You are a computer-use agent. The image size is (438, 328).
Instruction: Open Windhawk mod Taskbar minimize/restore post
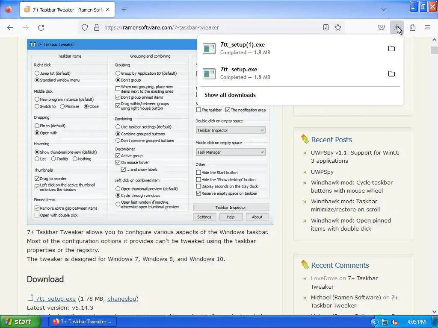(345, 205)
